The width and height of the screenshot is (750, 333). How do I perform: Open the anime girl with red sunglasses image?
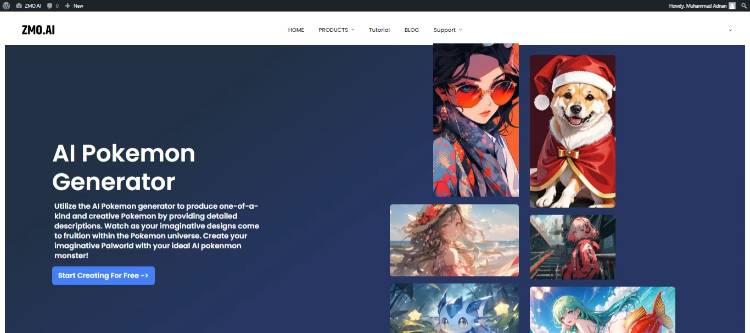click(x=476, y=120)
